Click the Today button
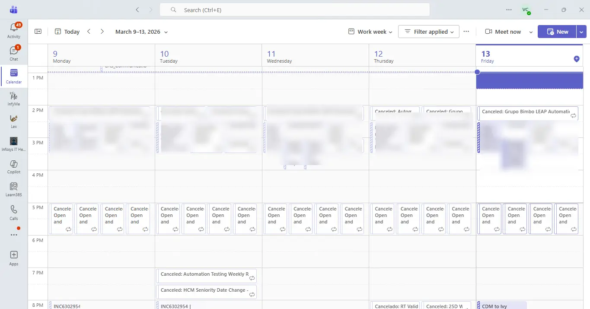This screenshot has width=590, height=309. point(67,31)
